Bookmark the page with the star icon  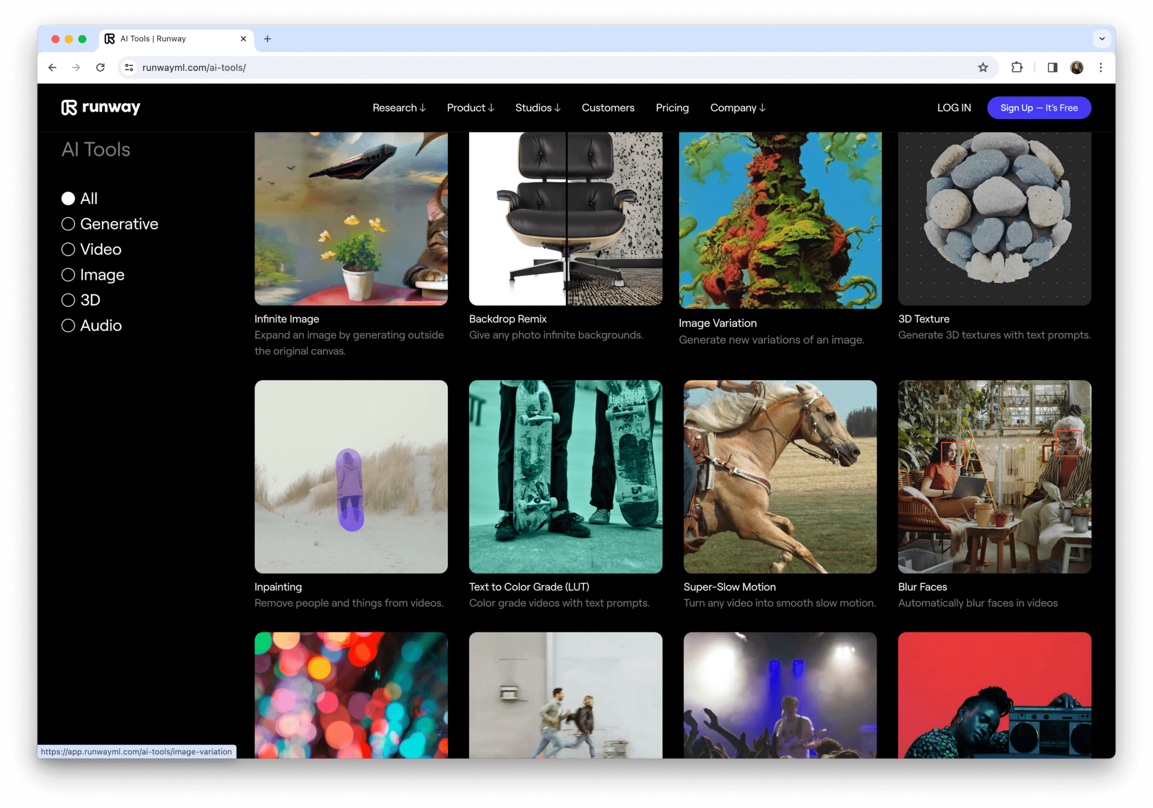[983, 67]
